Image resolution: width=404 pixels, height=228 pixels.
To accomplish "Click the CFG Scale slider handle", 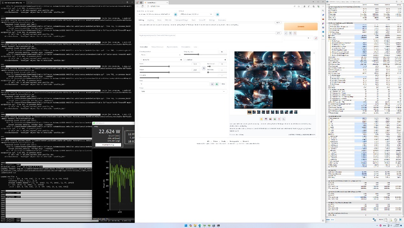I will pyautogui.click(x=158, y=78).
